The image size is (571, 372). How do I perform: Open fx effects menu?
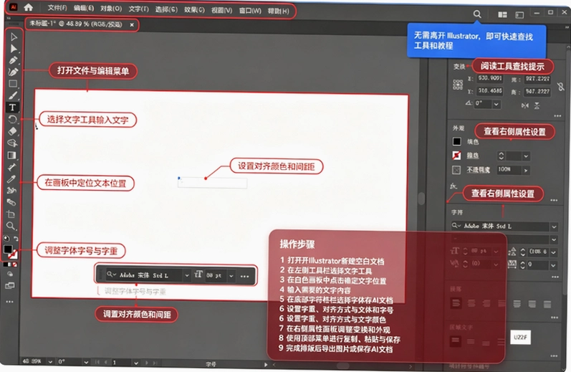coord(454,186)
